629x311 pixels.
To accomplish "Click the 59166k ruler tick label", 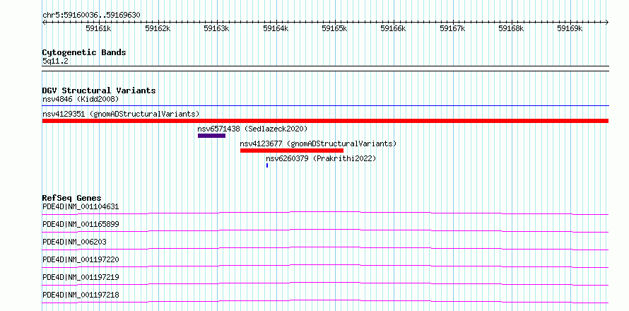I will (x=393, y=28).
